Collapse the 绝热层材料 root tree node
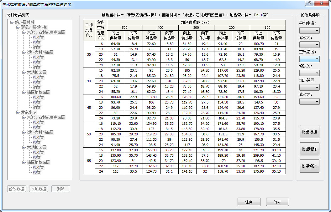This screenshot has height=212, width=331. [x=12, y=23]
